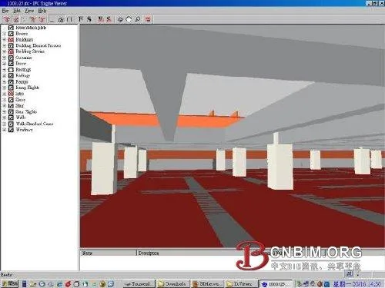Image resolution: width=385 pixels, height=288 pixels.
Task: Select the Windows tree label
Action: point(24,130)
